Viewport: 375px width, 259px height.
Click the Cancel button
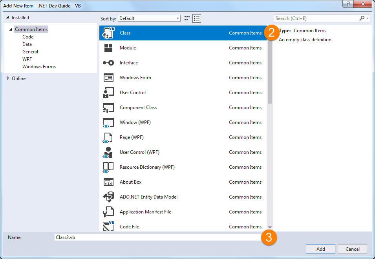(x=352, y=249)
